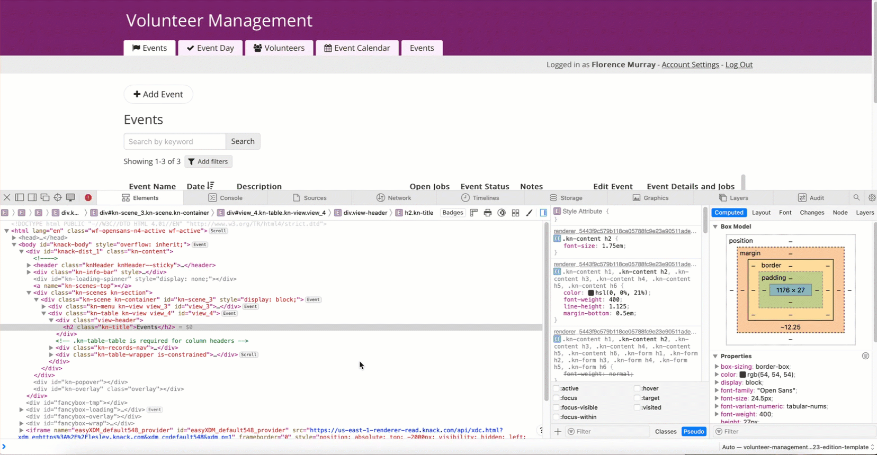Switch to the Console tab
The width and height of the screenshot is (877, 455).
(226, 198)
